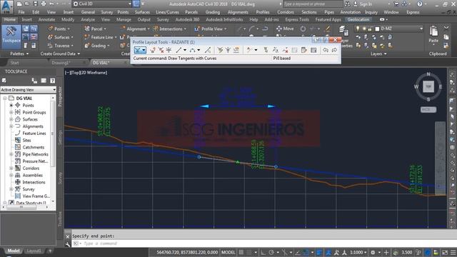Open the D-MZ layer dropdown
457x257 pixels.
[x=421, y=29]
